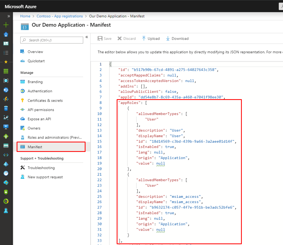Screen dimensions: 283x245
Task: Open the Monitor gauge icon
Action: [6, 173]
